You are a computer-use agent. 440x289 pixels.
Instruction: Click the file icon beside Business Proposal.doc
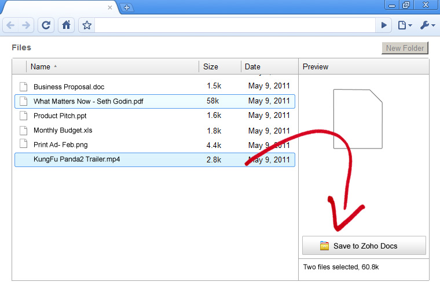24,87
